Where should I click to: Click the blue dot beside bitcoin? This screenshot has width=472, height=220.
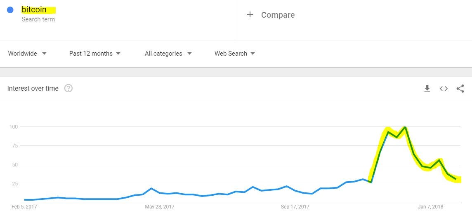(x=10, y=10)
